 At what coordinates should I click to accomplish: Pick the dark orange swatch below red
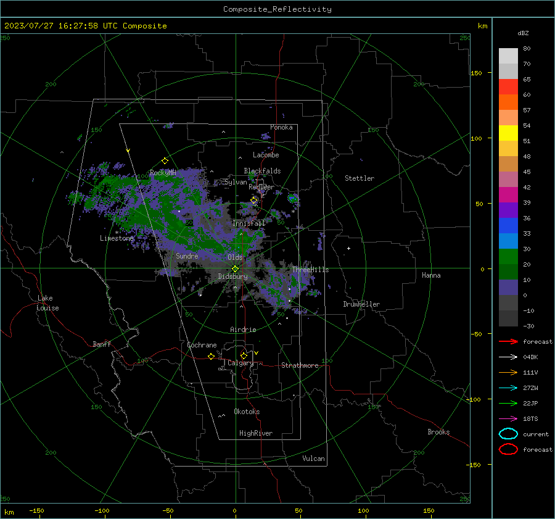508,102
